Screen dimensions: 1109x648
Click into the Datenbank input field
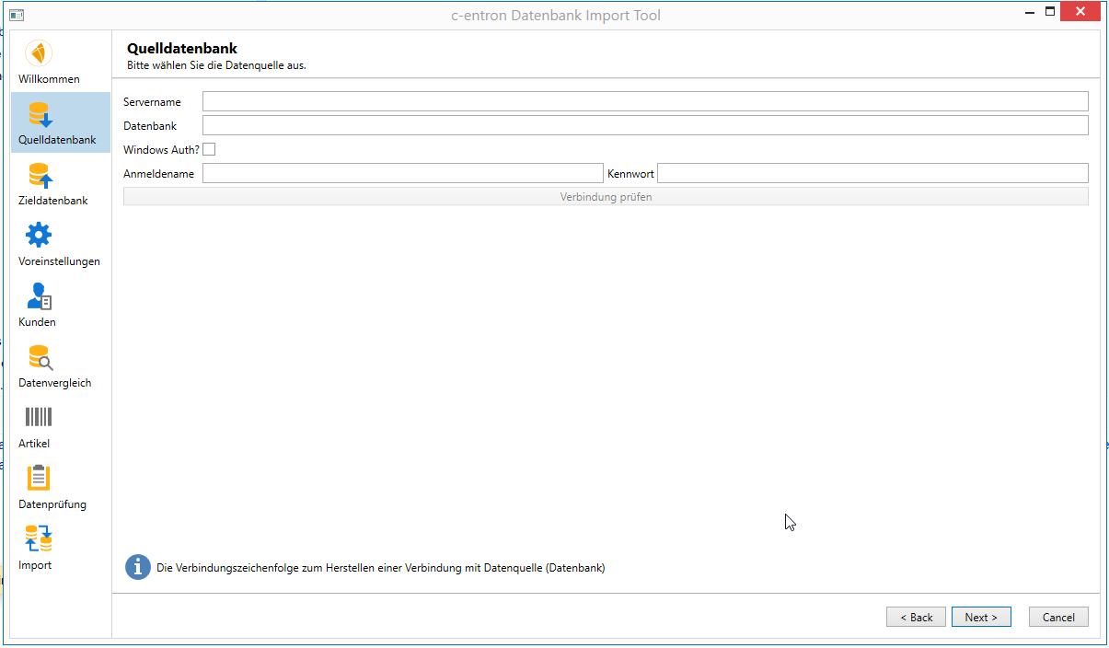click(x=644, y=125)
